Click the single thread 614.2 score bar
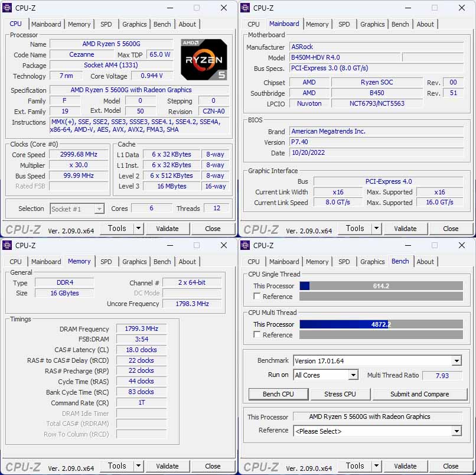The height and width of the screenshot is (475, 476). tap(381, 286)
